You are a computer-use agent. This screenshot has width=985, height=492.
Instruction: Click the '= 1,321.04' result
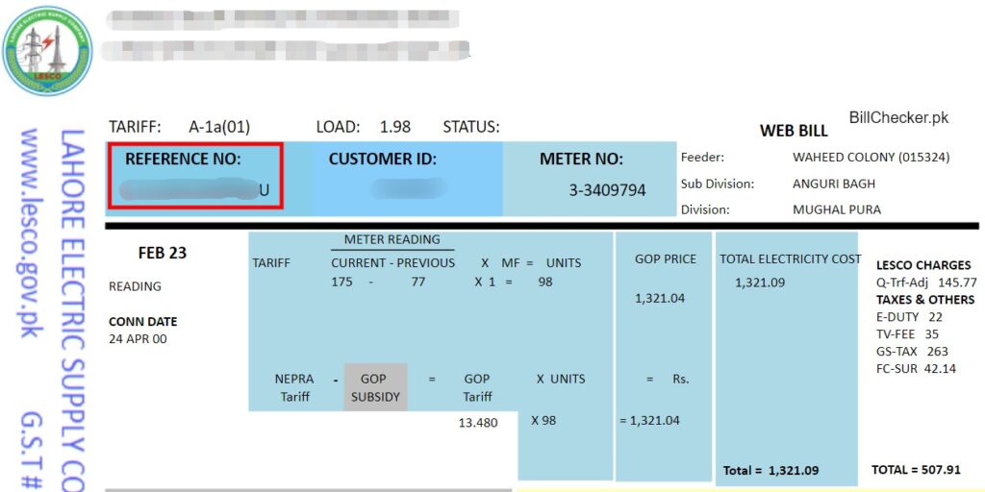coord(649,421)
